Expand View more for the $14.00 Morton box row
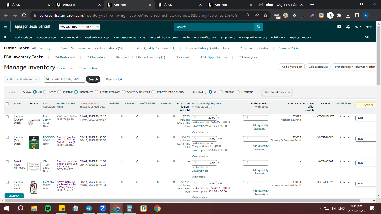The width and height of the screenshot is (381, 214). pos(200,156)
